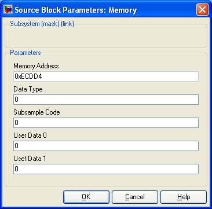This screenshot has width=212, height=209.
Task: Click the empty Subsystem description area
Action: click(x=106, y=36)
